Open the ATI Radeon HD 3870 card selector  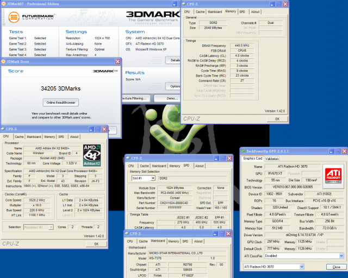(x=302, y=267)
